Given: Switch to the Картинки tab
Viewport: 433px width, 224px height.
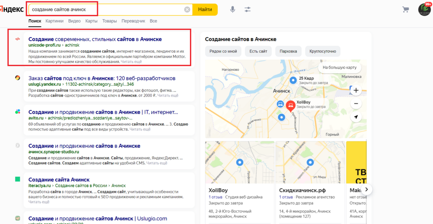Looking at the screenshot, I should pos(54,21).
